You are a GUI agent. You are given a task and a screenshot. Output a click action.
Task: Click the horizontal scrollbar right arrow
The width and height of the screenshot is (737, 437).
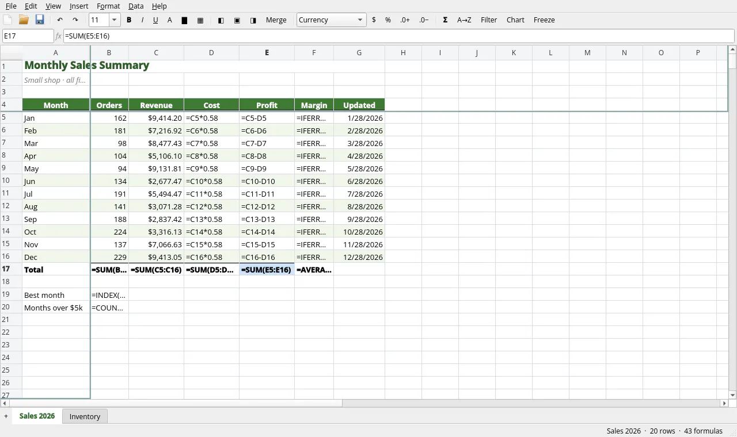725,404
